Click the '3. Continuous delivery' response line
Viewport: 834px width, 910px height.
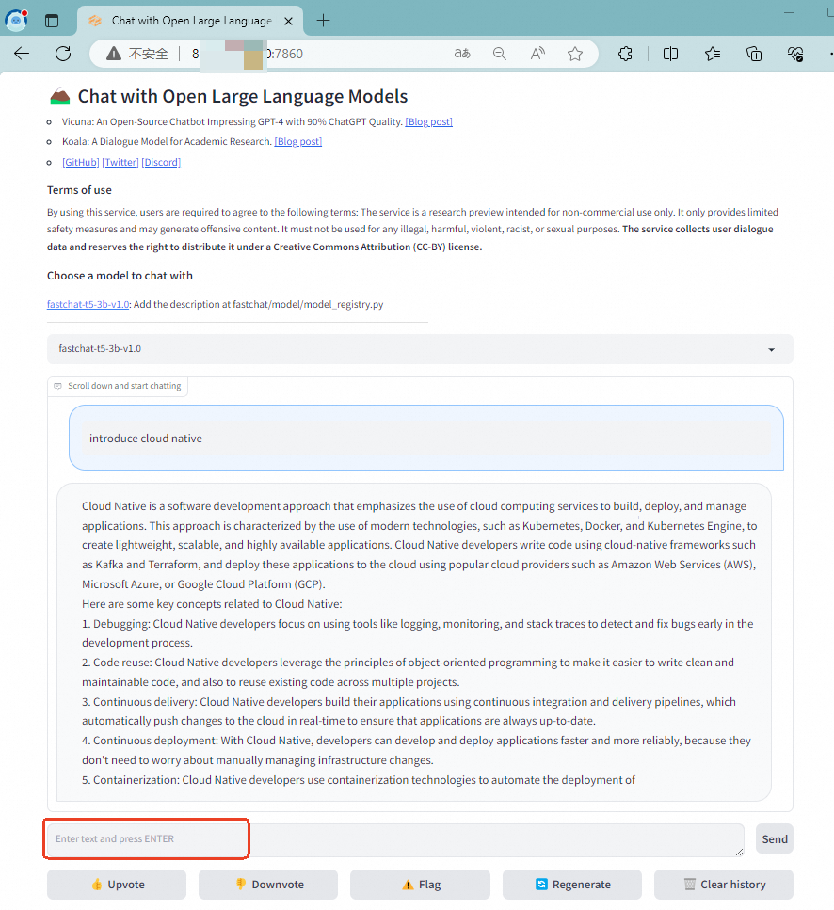click(x=409, y=711)
